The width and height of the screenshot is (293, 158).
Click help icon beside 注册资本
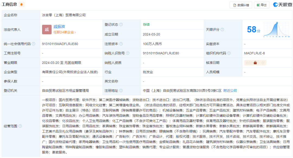point(121,44)
